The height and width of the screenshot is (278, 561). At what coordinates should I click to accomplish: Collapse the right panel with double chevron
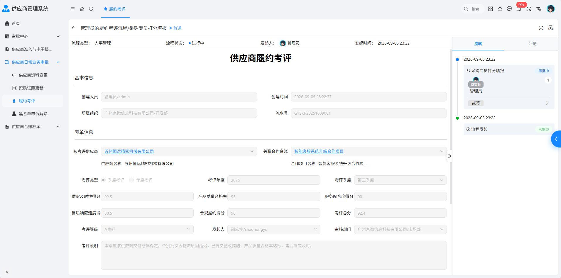coord(450,156)
